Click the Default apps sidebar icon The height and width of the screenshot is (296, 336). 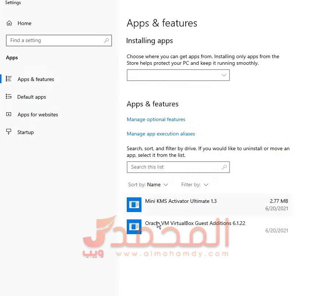click(8, 96)
